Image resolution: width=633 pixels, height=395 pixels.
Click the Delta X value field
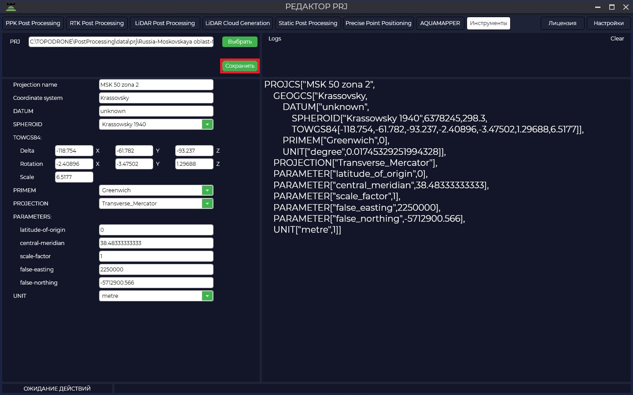74,151
